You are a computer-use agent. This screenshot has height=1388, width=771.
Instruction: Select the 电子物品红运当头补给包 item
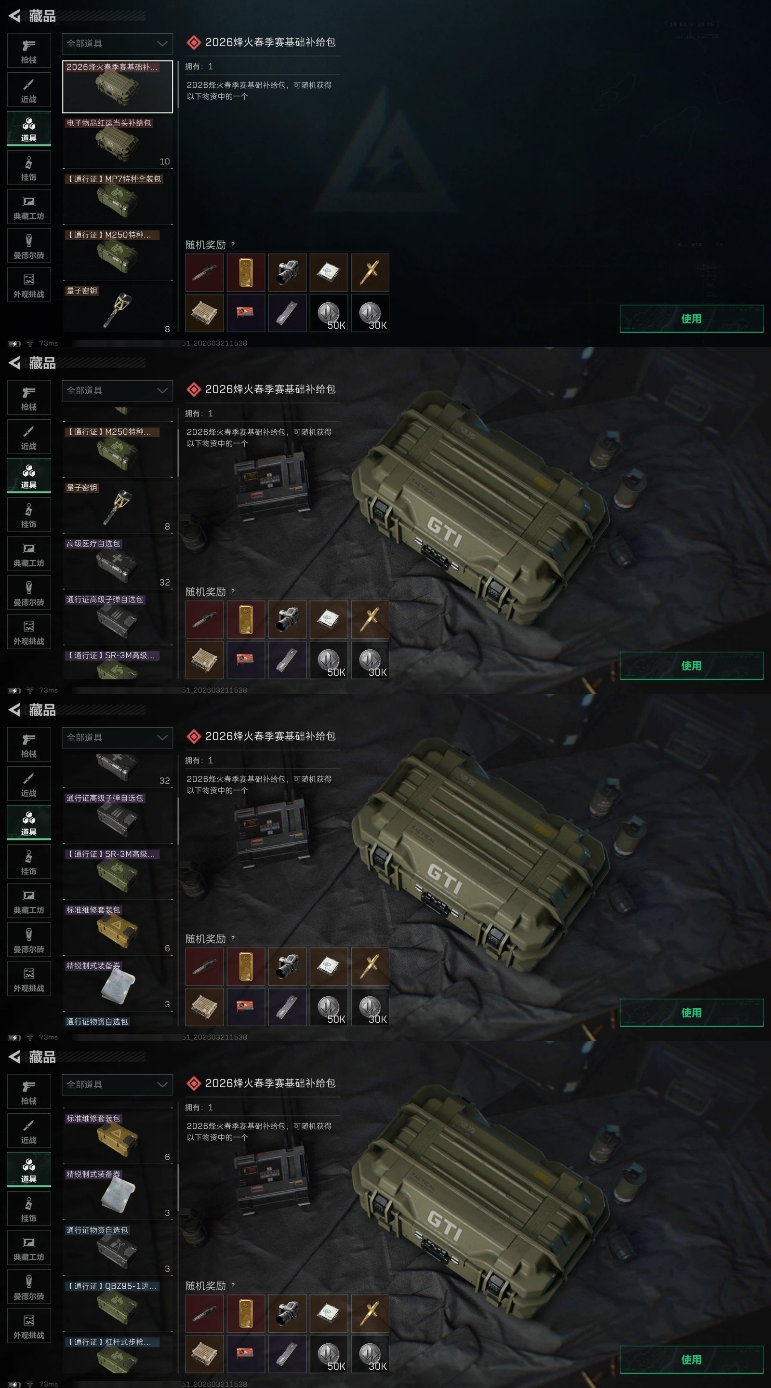[118, 142]
